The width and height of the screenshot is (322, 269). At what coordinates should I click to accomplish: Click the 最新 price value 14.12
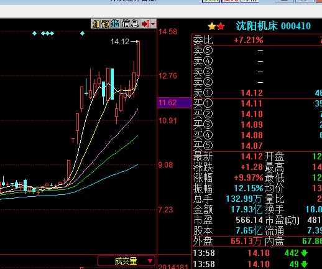click(x=252, y=156)
